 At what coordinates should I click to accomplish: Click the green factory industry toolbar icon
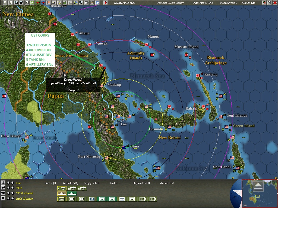65,3
